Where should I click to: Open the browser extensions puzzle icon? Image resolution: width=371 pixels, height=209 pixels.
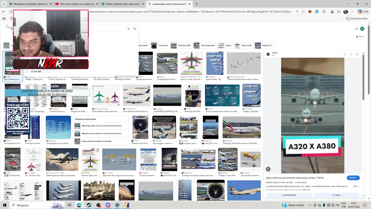tap(324, 12)
